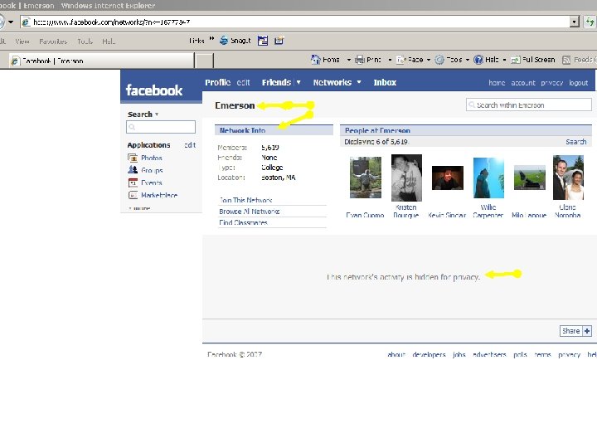Screen dimensions: 597x448
Task: Click the profile edit link
Action: (243, 83)
